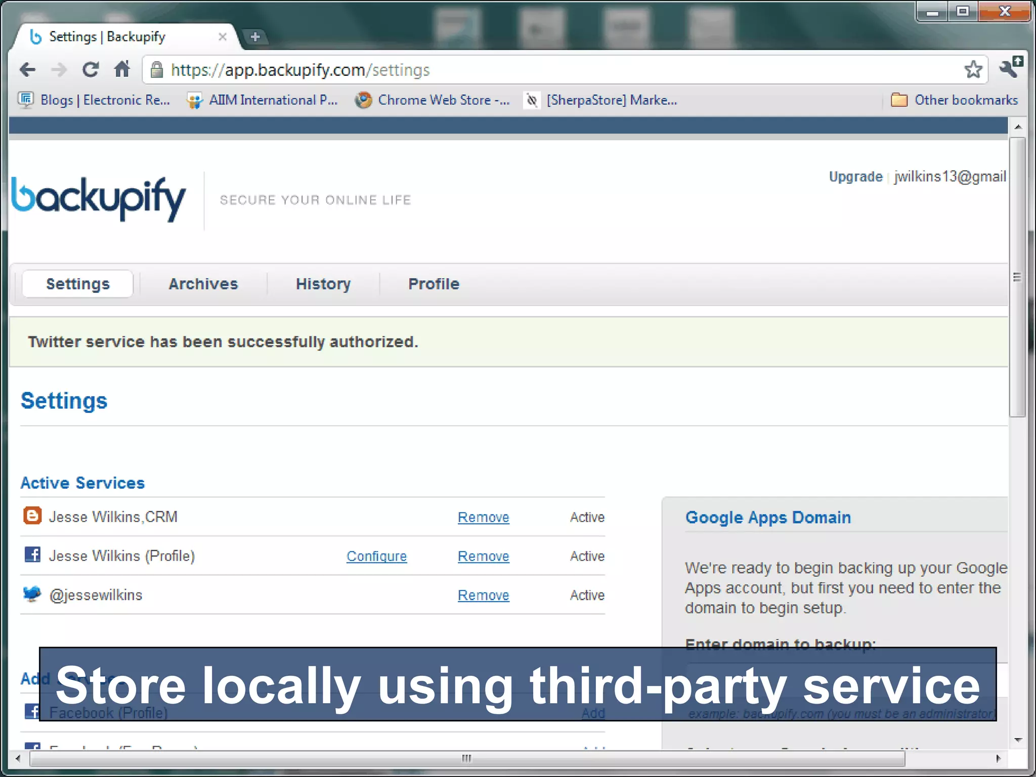Click the Upgrade link
Screen dimensions: 1036x777
coord(855,177)
